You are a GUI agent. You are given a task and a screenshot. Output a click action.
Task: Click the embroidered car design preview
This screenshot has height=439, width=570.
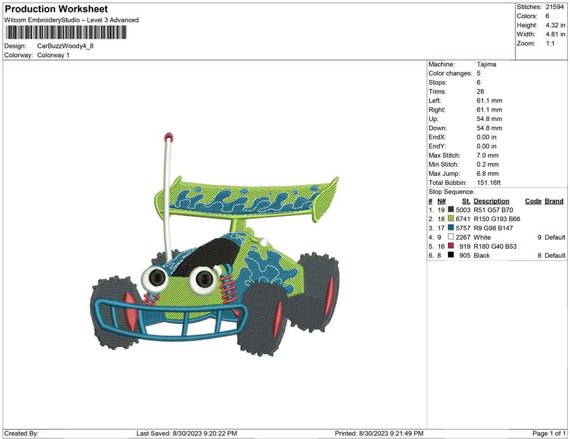click(215, 244)
